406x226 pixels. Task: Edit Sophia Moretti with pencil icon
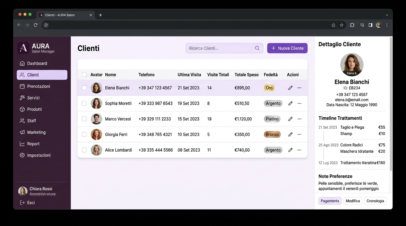tap(290, 103)
